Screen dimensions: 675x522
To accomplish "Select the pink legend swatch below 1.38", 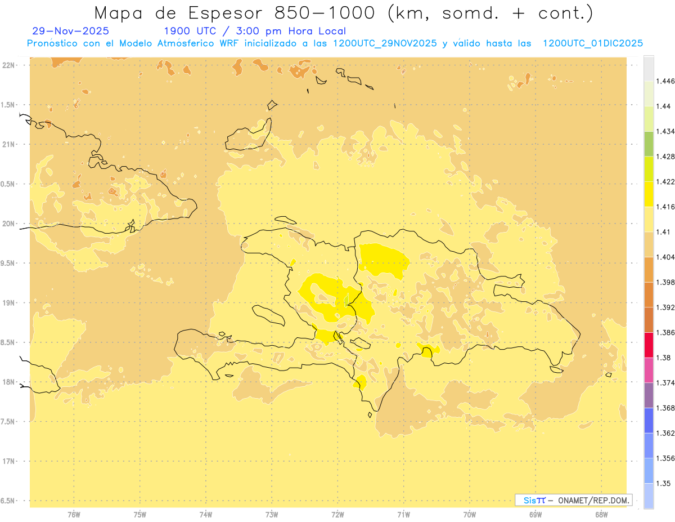I will point(649,370).
